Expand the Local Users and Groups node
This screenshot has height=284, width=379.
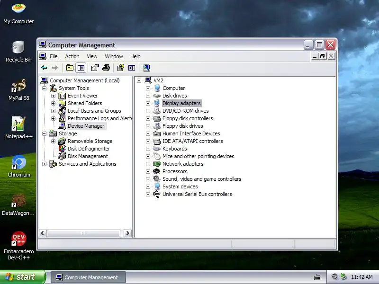[53, 111]
